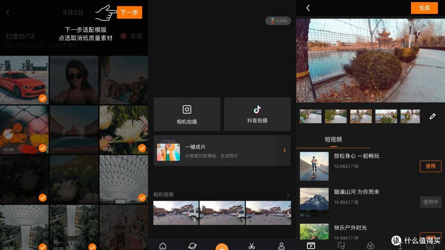Tap the orange plus create button

222,247
